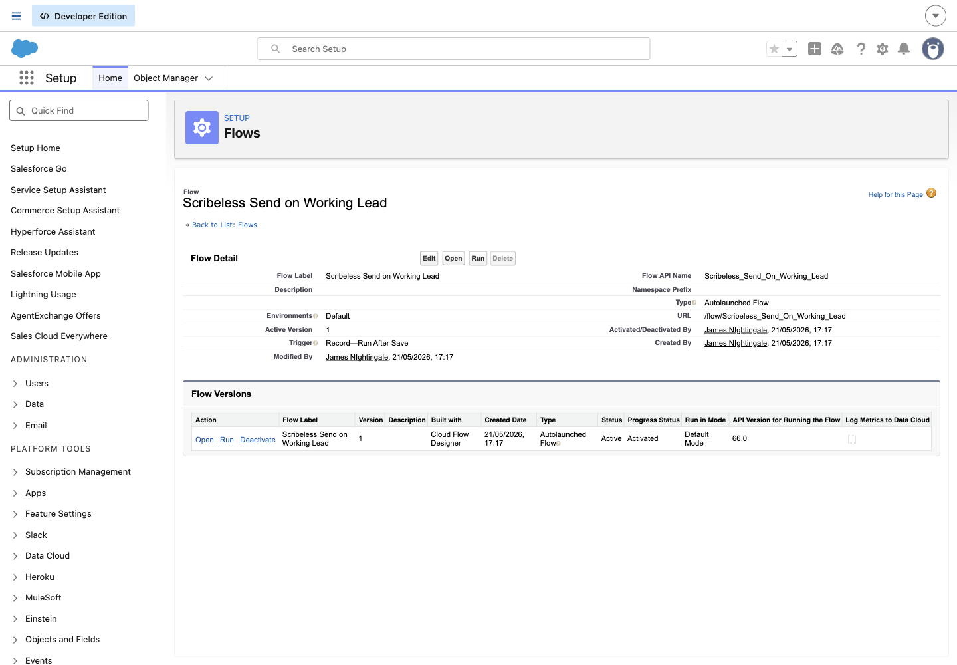Focus the Search Setup field

point(453,49)
